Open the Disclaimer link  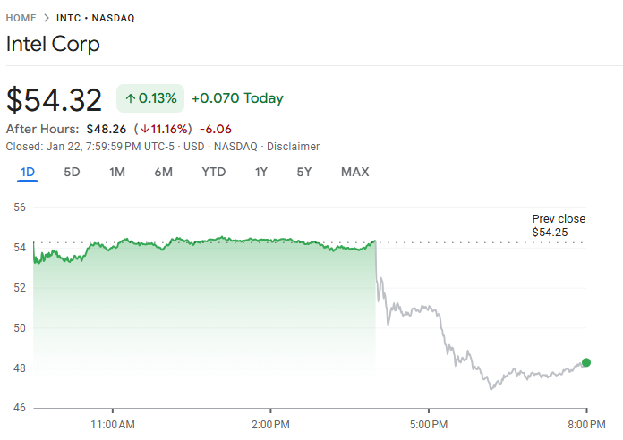point(292,147)
